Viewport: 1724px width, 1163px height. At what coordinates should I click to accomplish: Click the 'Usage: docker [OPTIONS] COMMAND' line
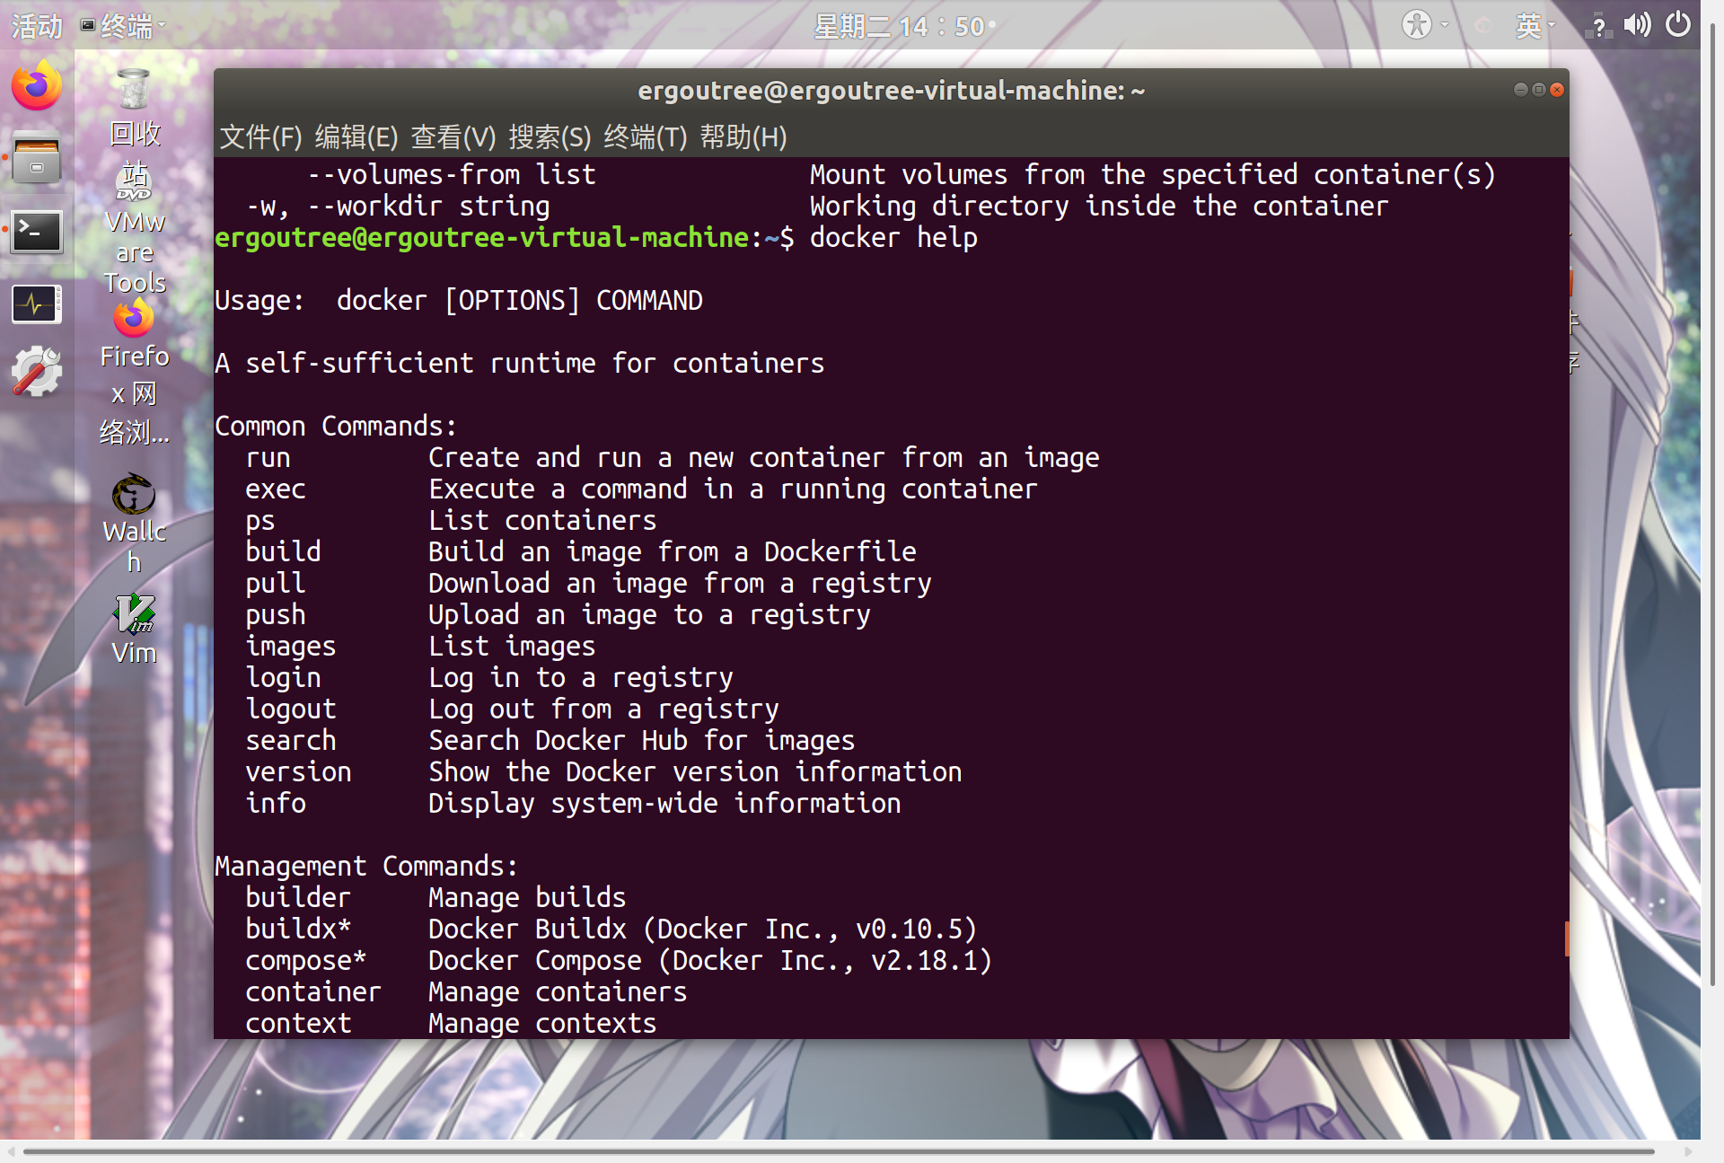[459, 301]
